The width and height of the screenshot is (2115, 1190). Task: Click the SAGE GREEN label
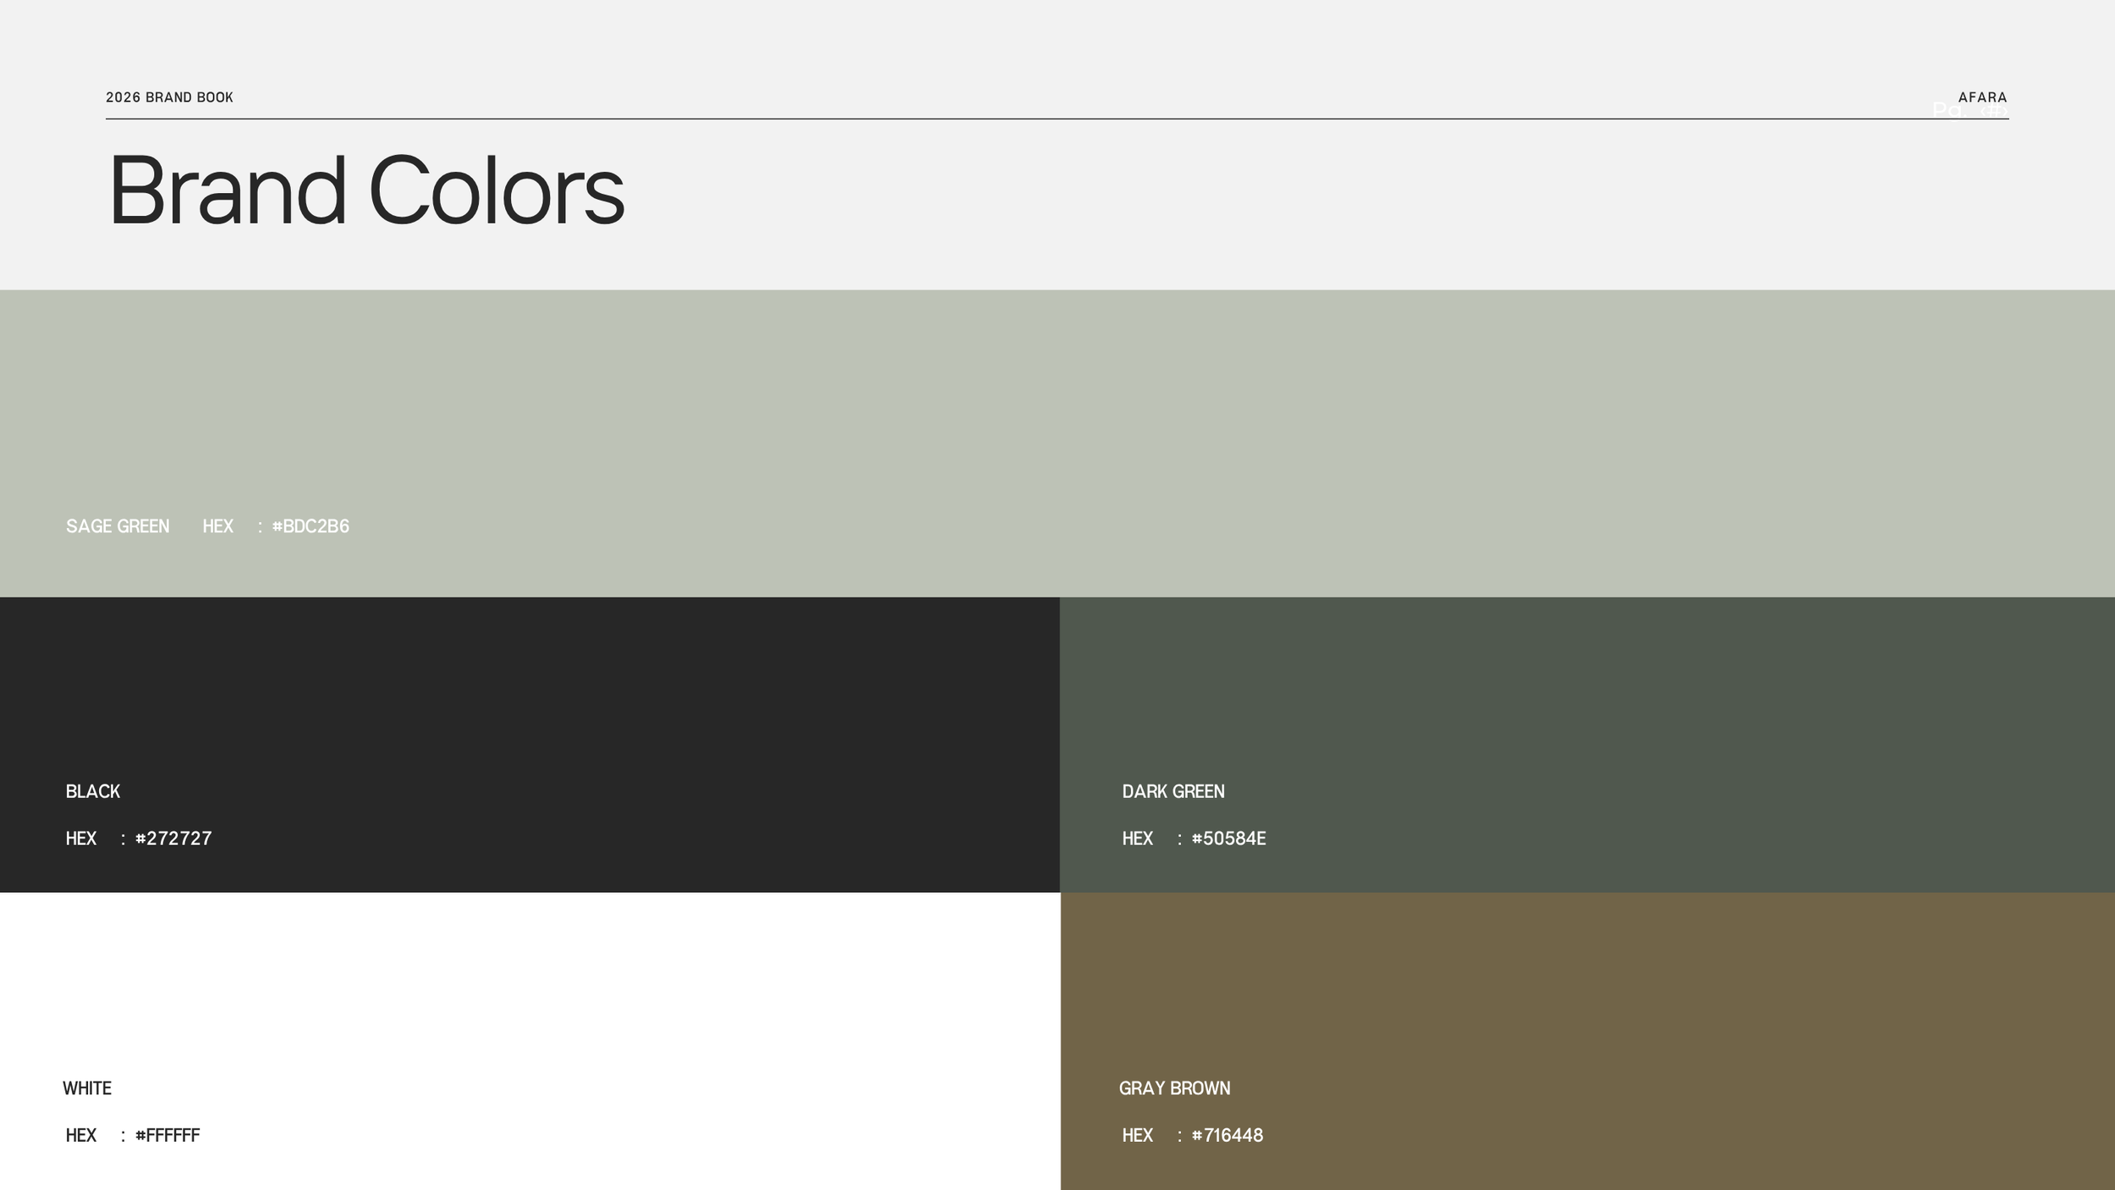point(118,526)
